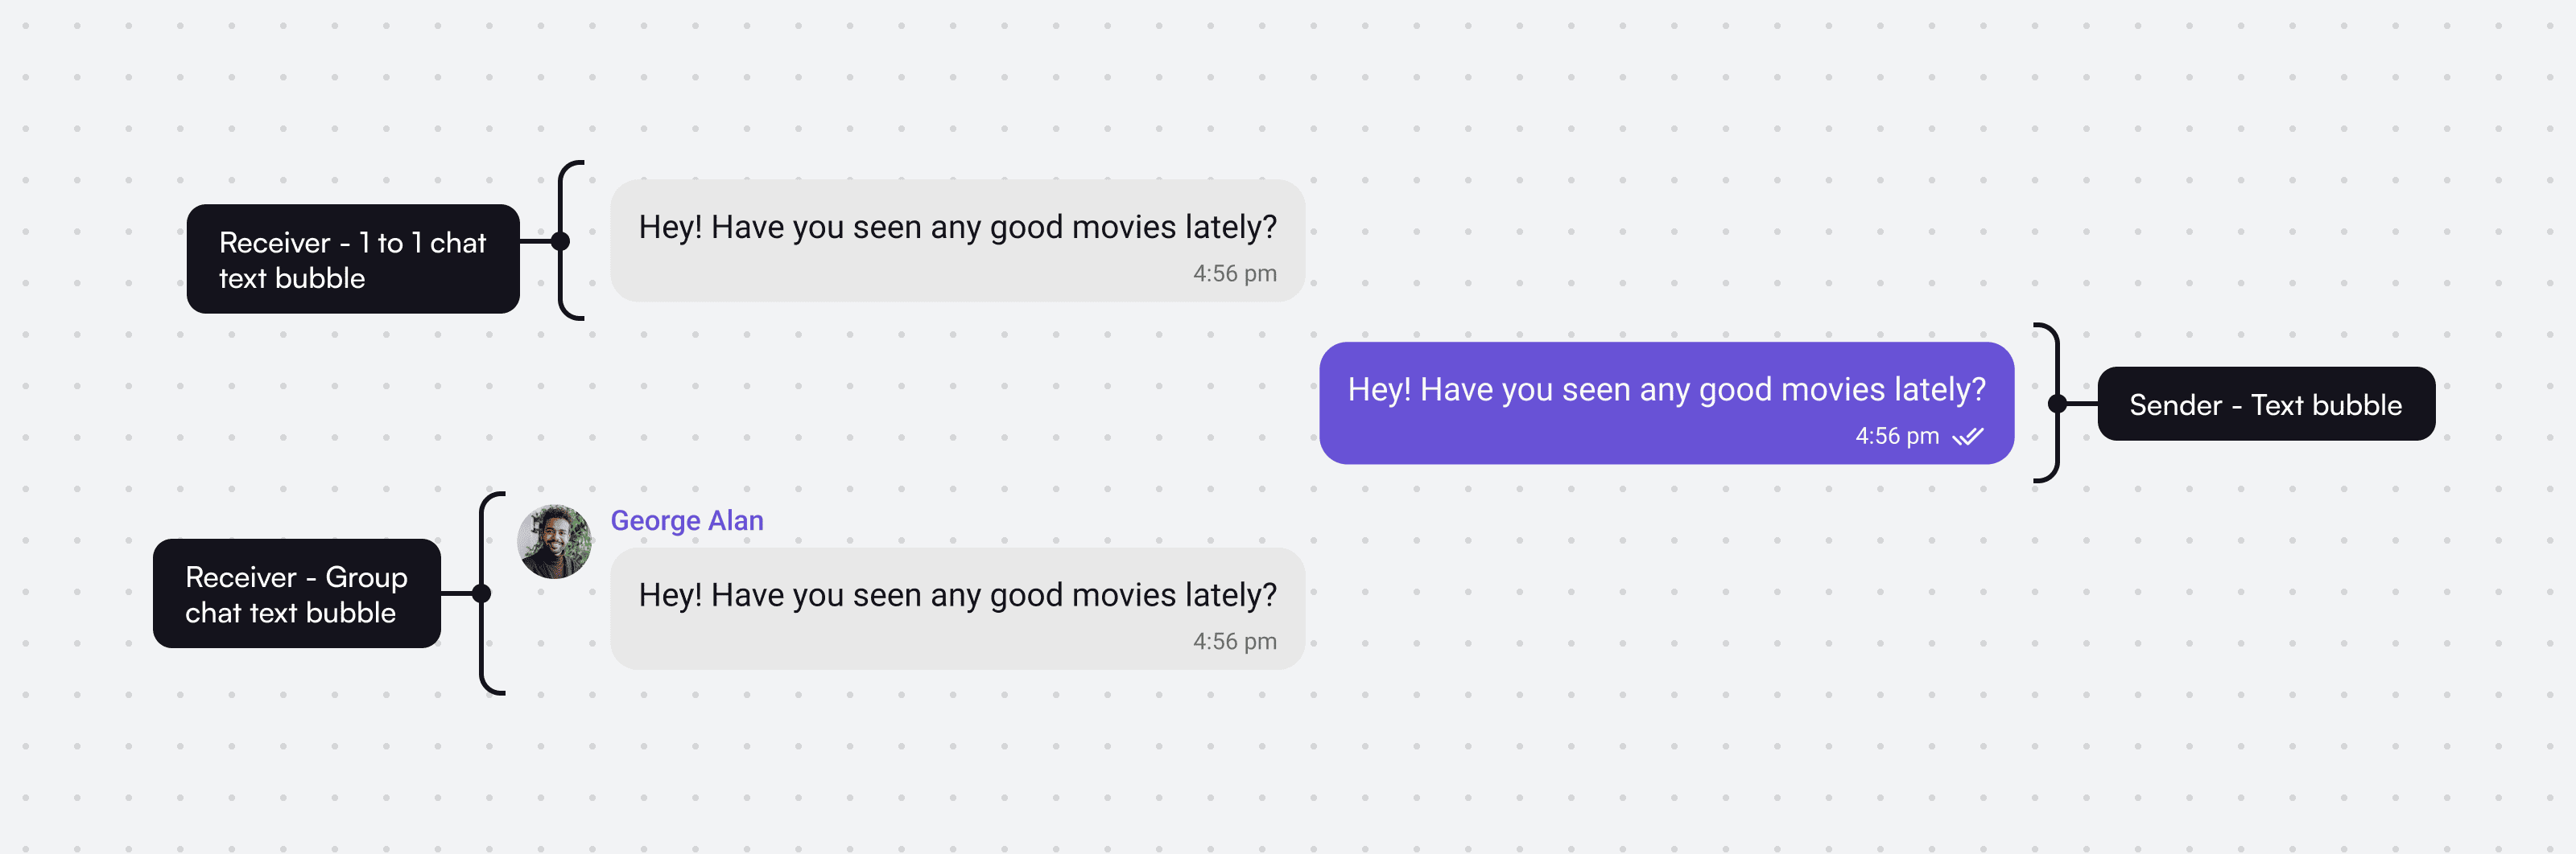Click the message text in the purple bubble

(1666, 389)
